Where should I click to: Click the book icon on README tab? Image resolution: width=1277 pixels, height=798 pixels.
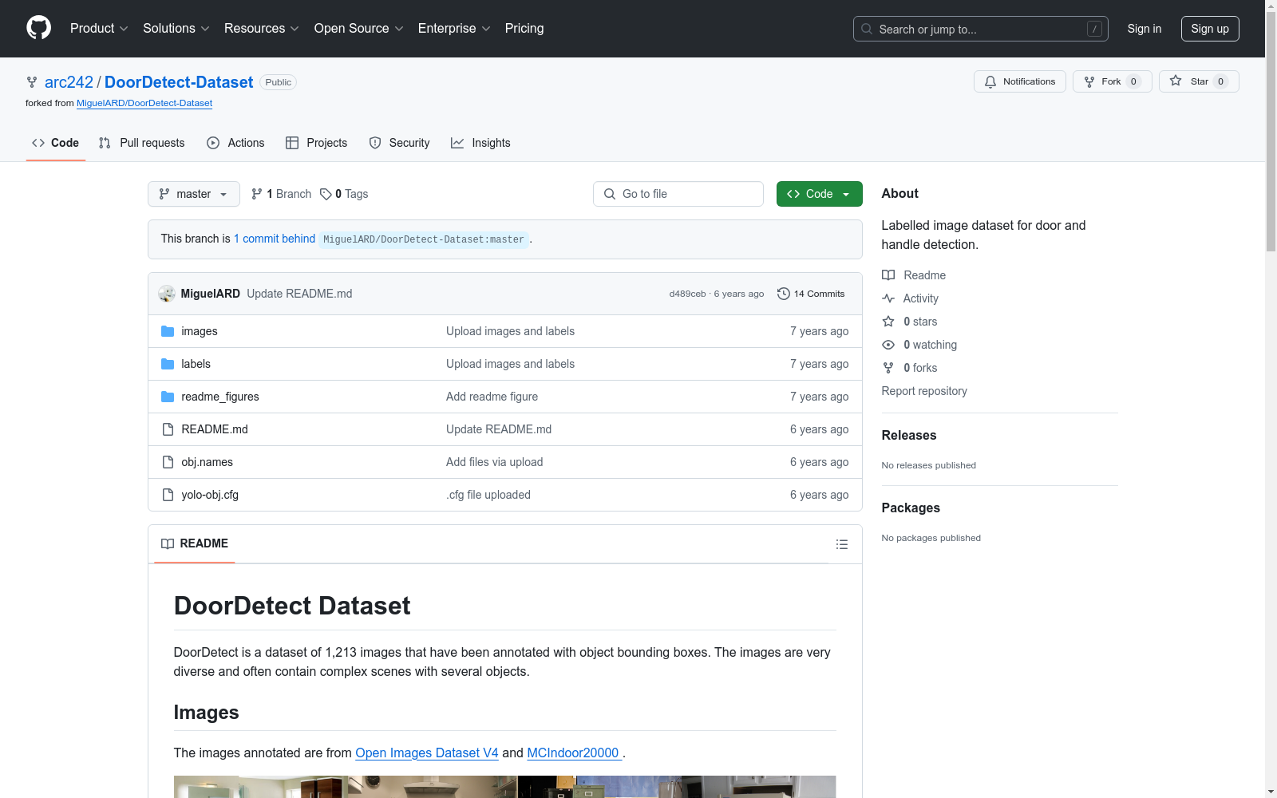click(168, 543)
